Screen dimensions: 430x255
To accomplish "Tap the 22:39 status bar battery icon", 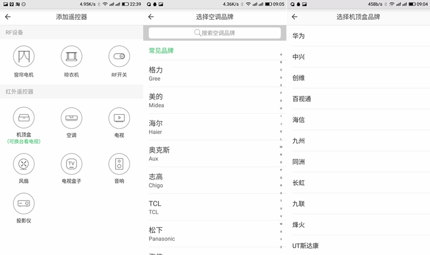I will pos(125,4).
